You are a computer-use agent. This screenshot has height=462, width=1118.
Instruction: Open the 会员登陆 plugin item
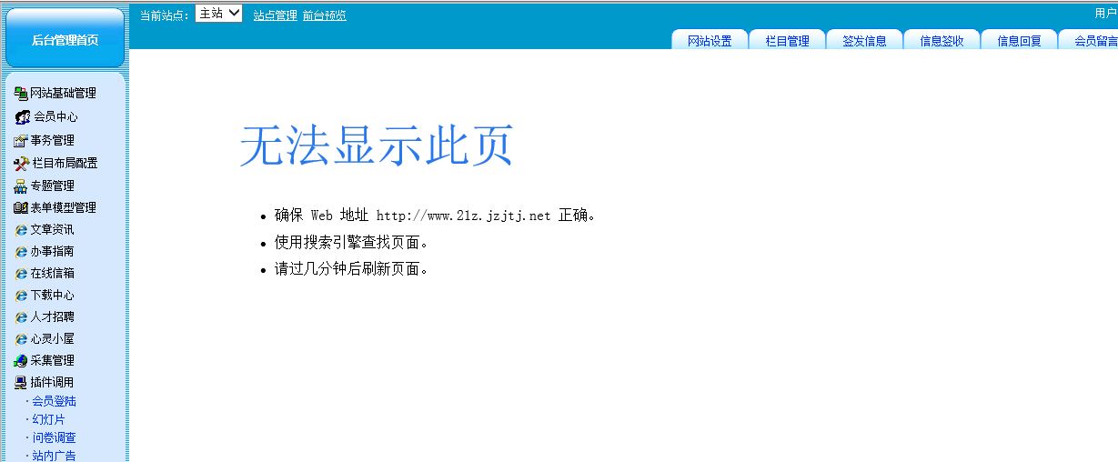[54, 401]
